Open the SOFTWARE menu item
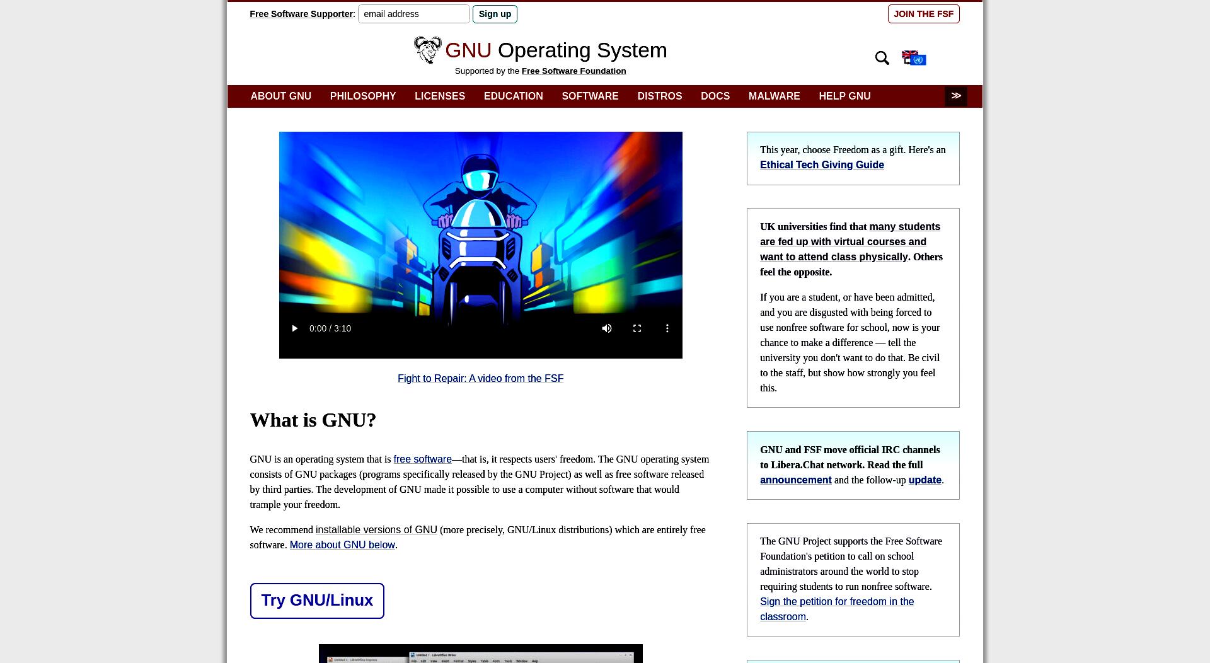The width and height of the screenshot is (1210, 663). point(591,96)
